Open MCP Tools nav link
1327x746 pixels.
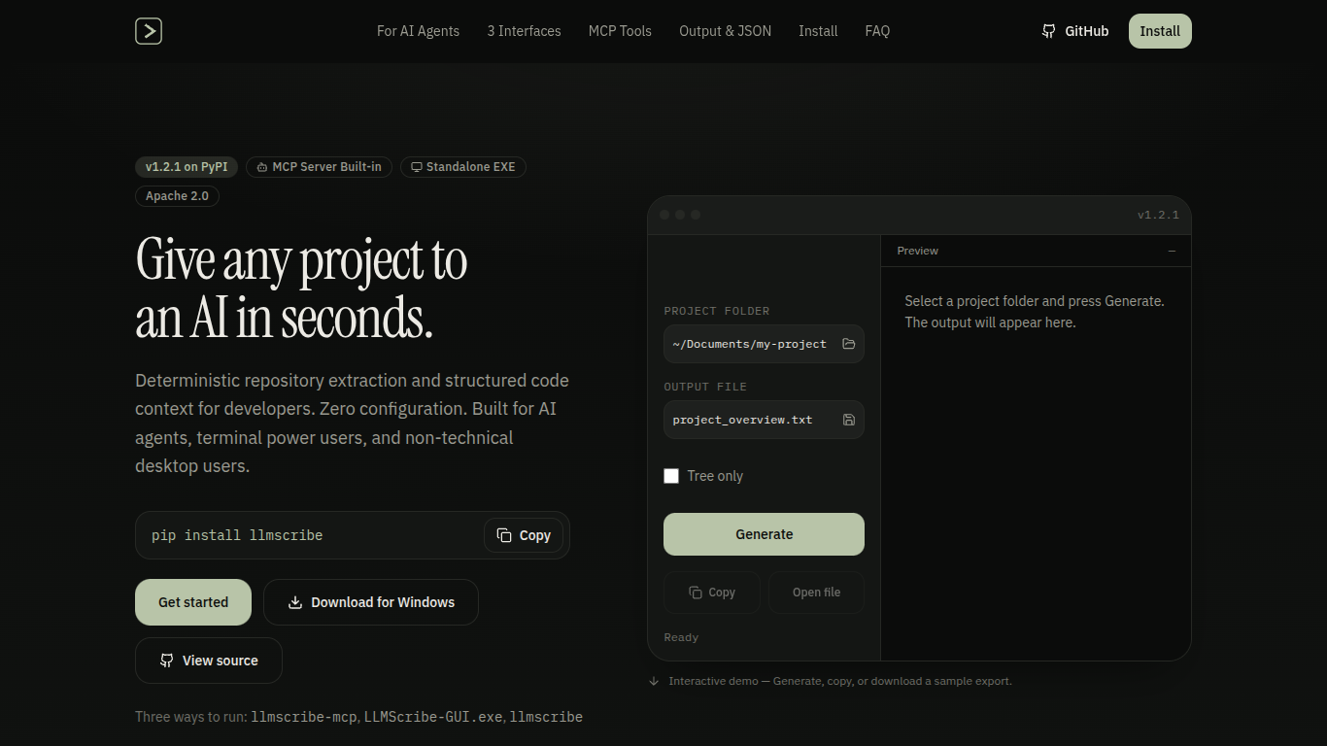tap(620, 31)
